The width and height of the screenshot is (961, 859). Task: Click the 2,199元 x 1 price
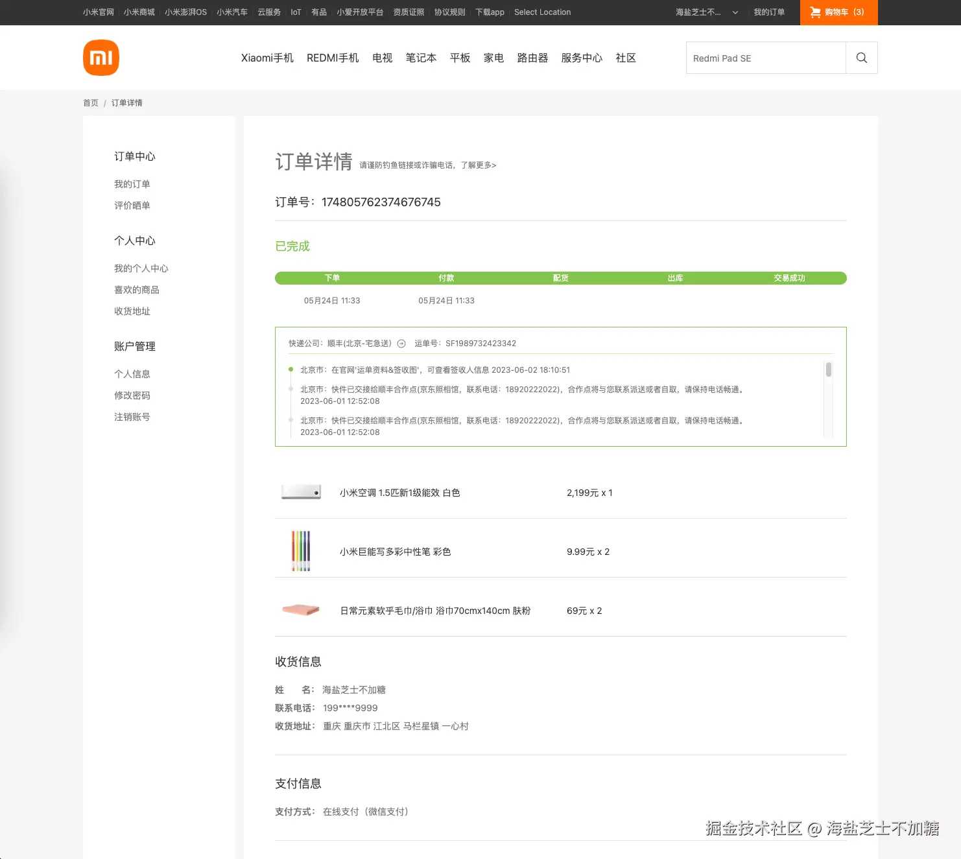pos(589,493)
